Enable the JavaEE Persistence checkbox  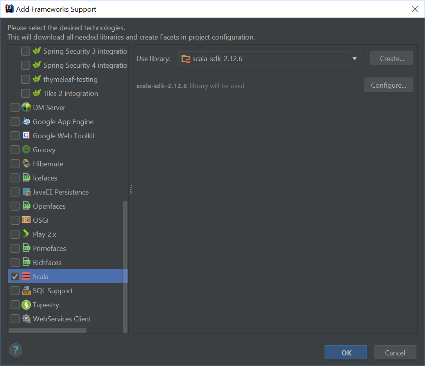coord(15,192)
